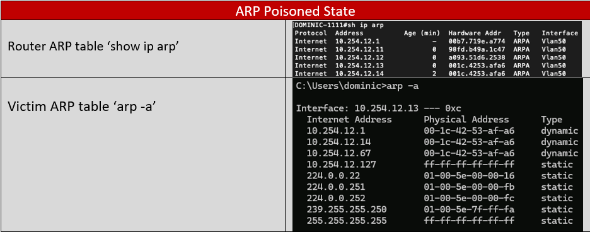This screenshot has height=232, width=590.
Task: Click the DOMINIC-1111#sh ip arp command line
Action: (339, 25)
